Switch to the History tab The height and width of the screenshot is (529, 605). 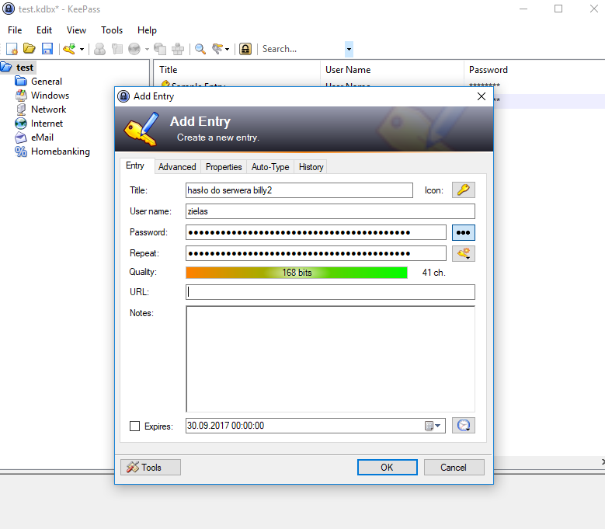coord(311,167)
